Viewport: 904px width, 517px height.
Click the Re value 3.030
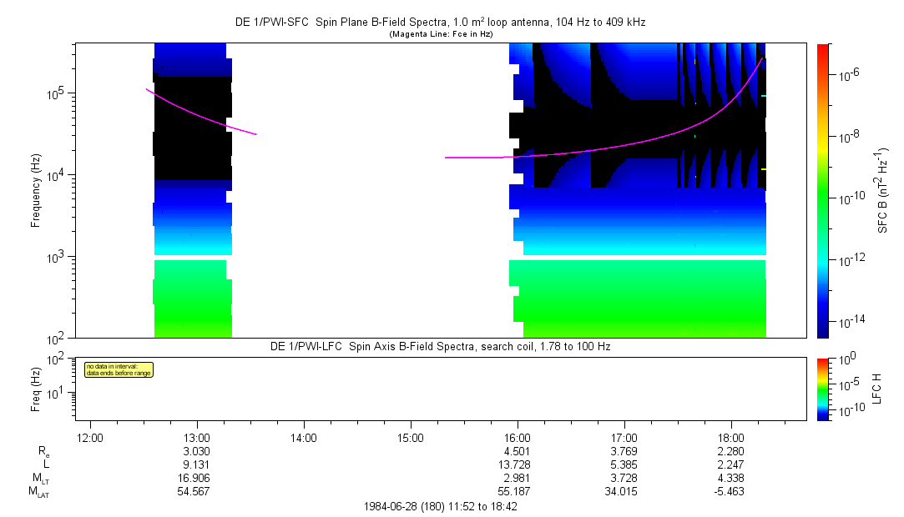[x=196, y=450]
